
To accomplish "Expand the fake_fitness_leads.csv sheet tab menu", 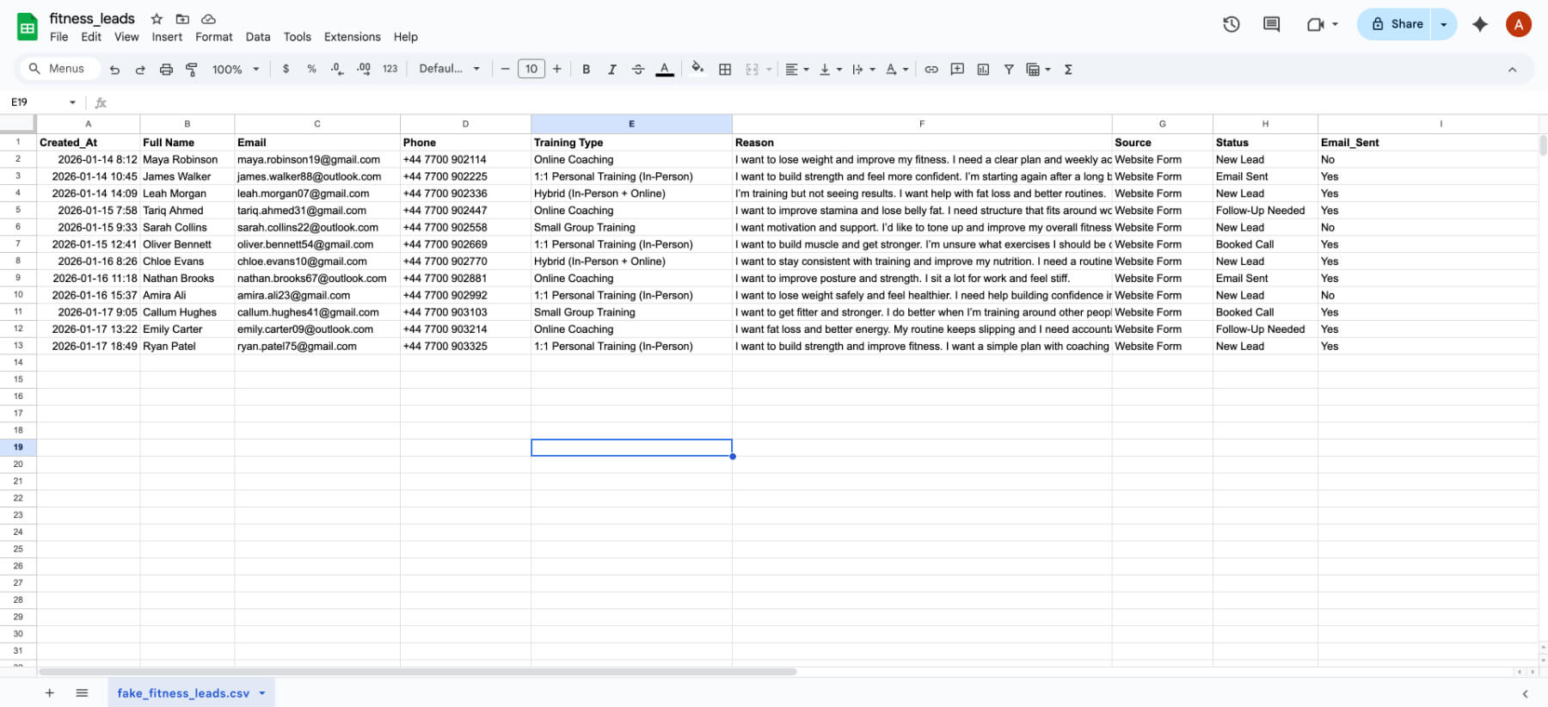I will pyautogui.click(x=262, y=693).
